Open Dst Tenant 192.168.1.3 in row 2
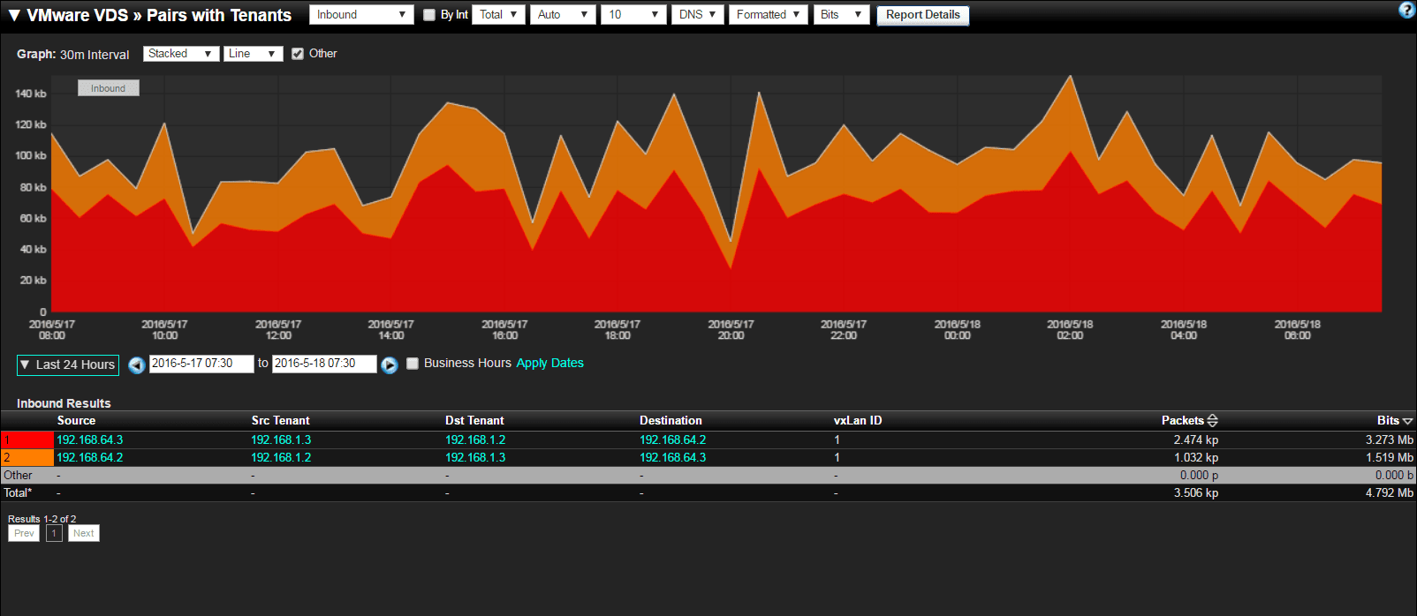This screenshot has width=1417, height=616. pos(475,457)
